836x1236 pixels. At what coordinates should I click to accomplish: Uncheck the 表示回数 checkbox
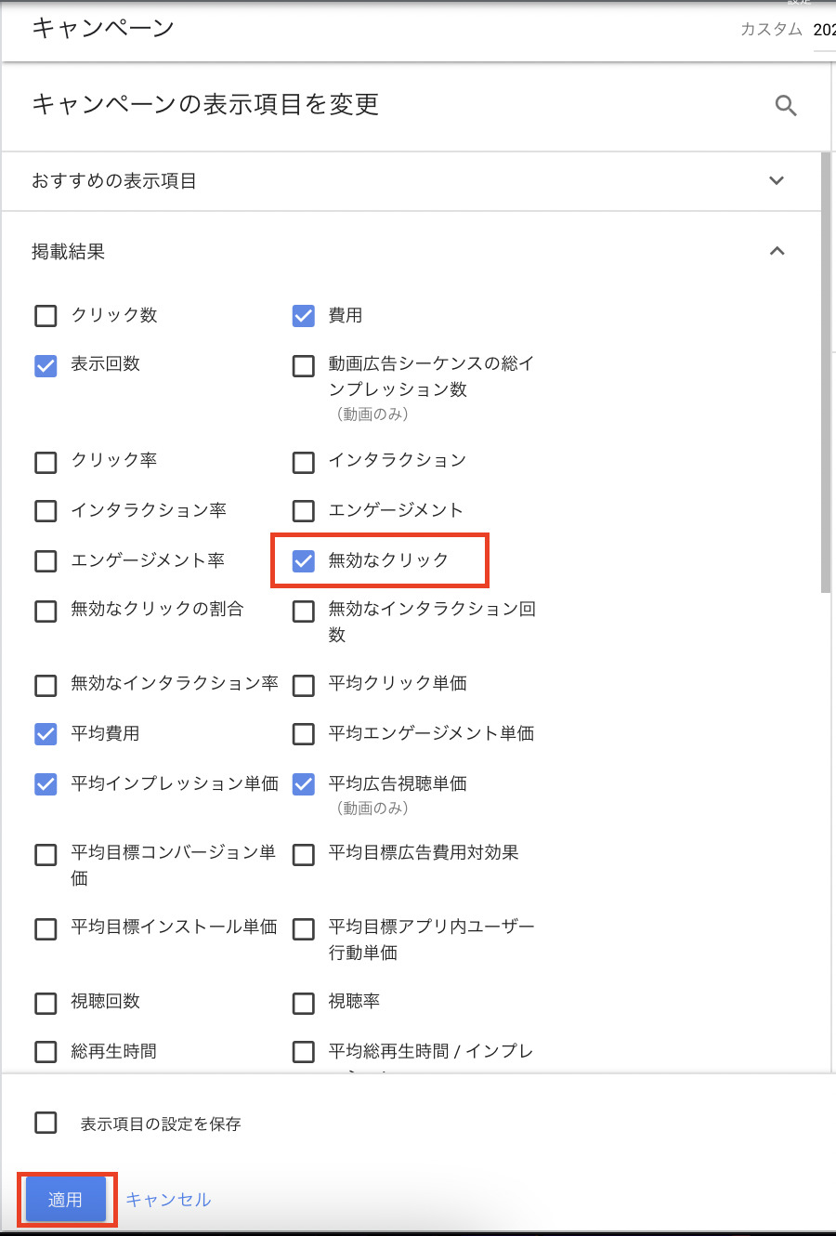coord(46,365)
